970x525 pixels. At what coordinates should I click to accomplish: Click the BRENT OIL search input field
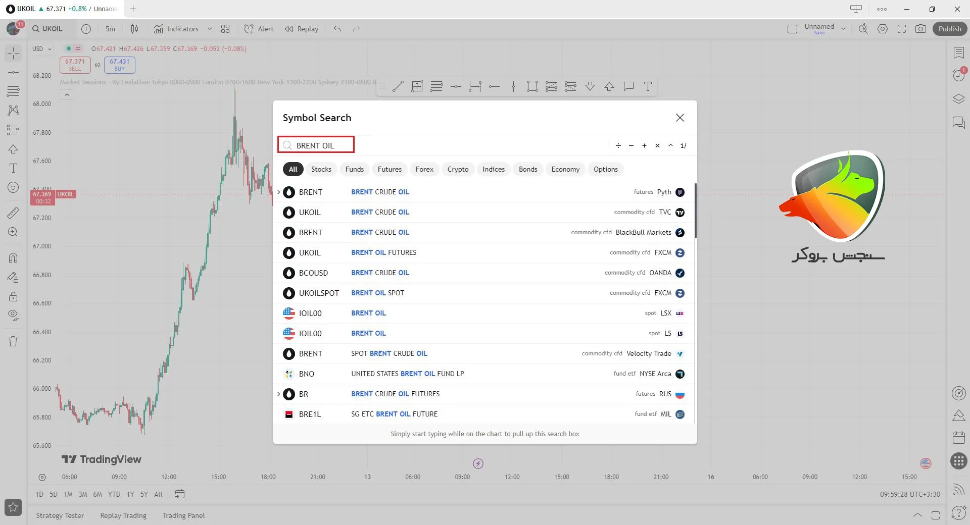(x=323, y=145)
